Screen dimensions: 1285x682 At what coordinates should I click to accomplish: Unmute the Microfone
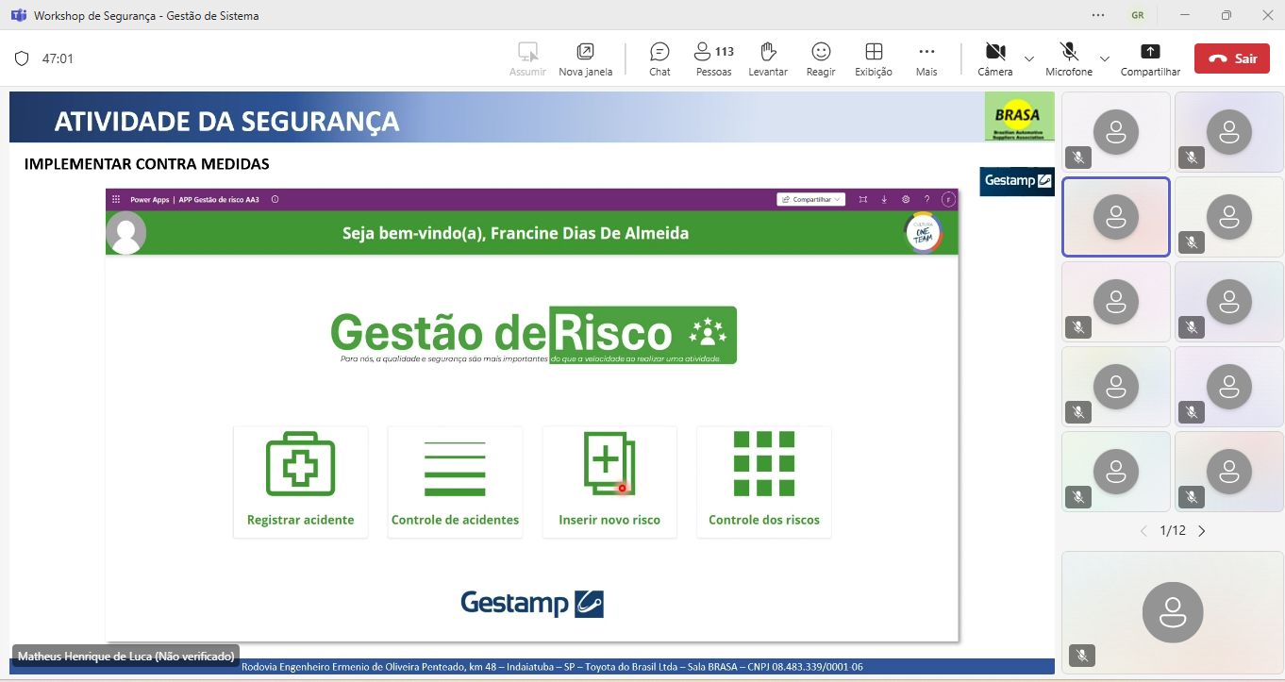1068,58
